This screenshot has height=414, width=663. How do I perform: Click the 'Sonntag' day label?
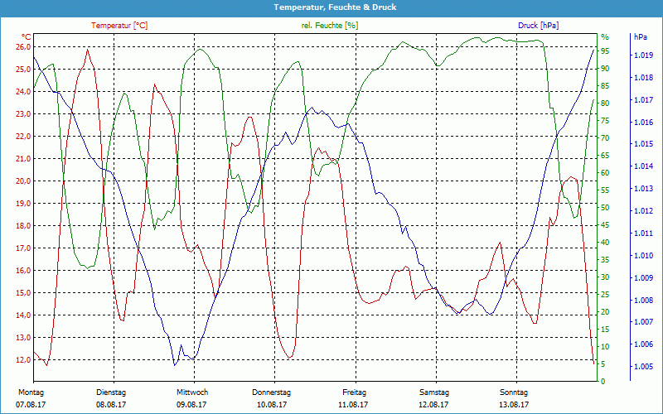[x=514, y=392]
